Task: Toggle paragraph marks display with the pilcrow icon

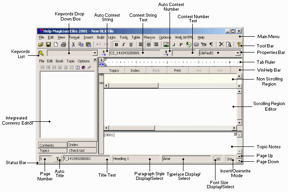Action: pyautogui.click(x=211, y=45)
